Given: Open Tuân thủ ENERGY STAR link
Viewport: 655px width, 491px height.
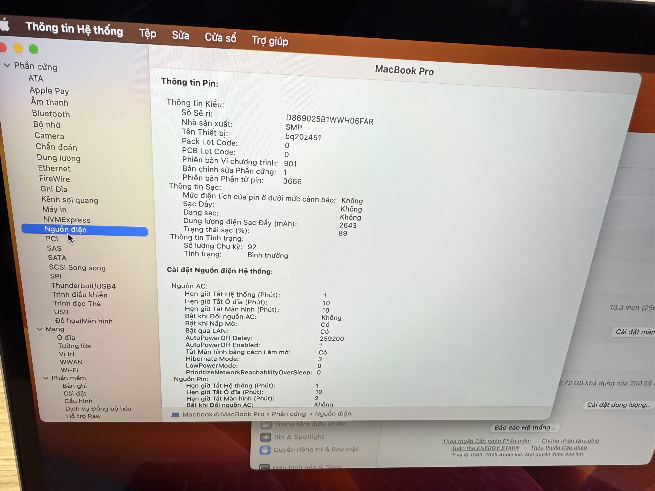Looking at the screenshot, I should tap(485, 448).
